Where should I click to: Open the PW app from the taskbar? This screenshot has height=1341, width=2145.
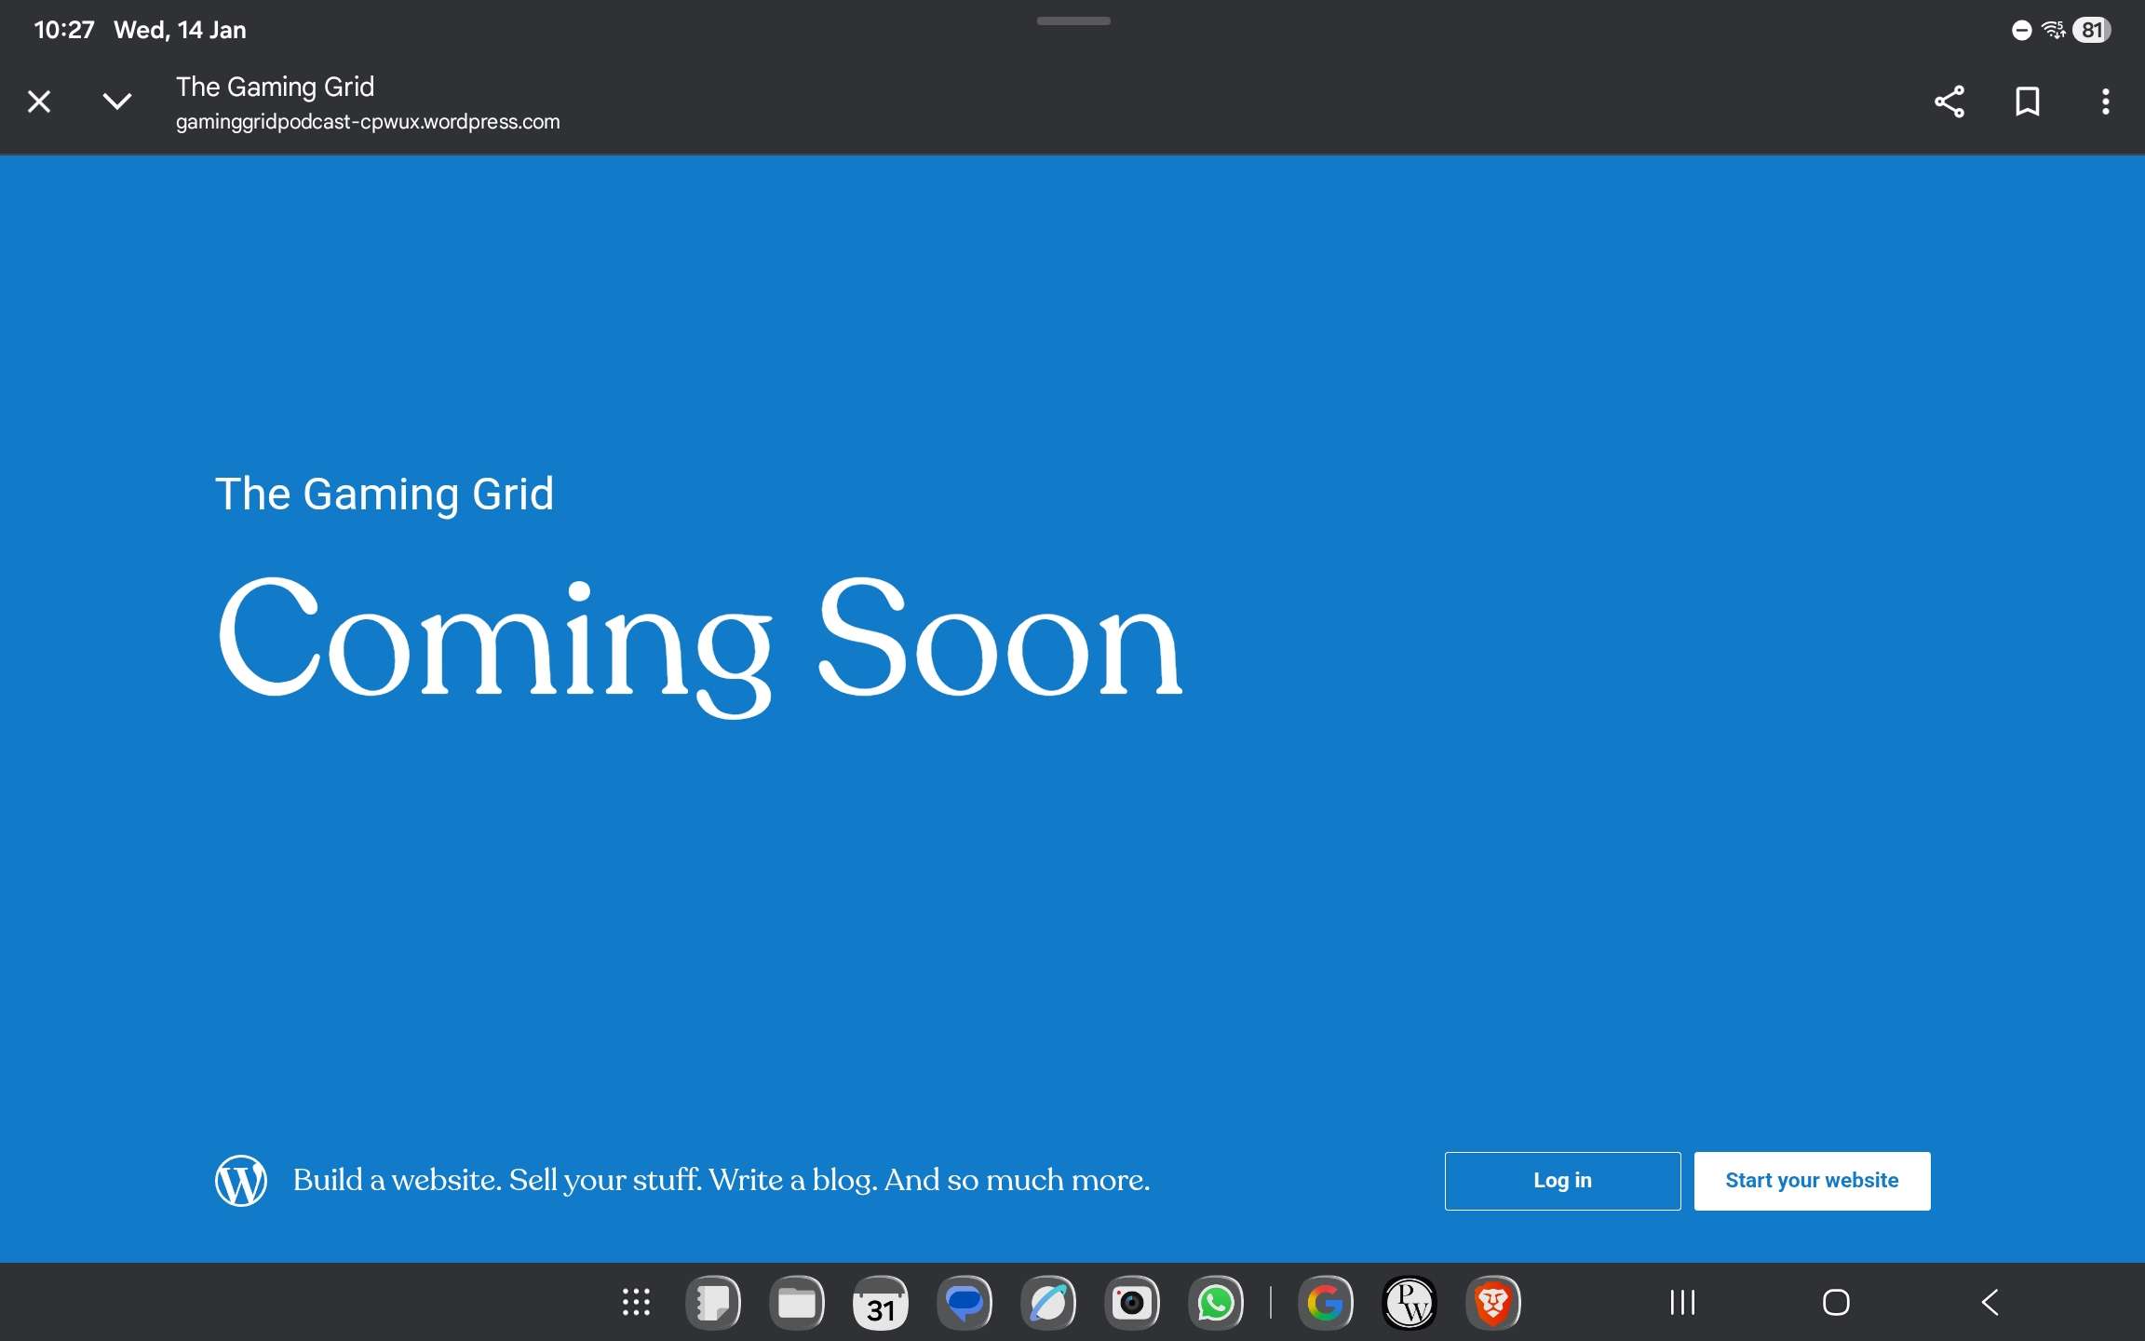click(1408, 1303)
